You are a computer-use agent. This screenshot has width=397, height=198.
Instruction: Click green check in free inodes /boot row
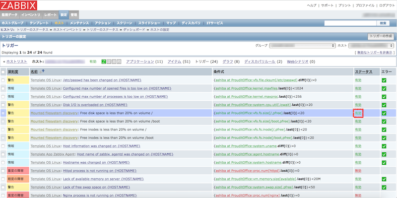tap(384, 138)
